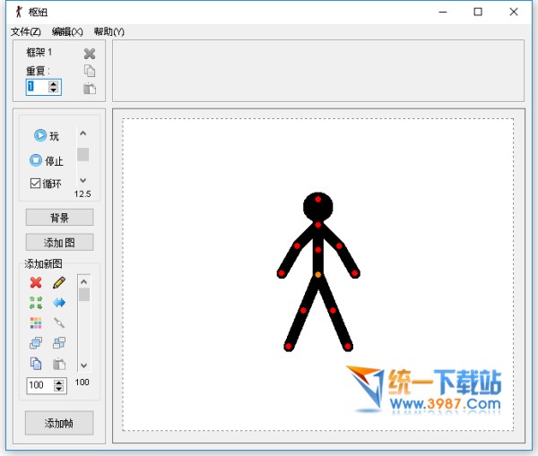Maximize the 枢纽 window
This screenshot has height=456, width=538.
click(x=478, y=12)
